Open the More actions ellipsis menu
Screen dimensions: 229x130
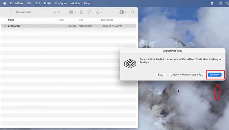tap(99, 12)
